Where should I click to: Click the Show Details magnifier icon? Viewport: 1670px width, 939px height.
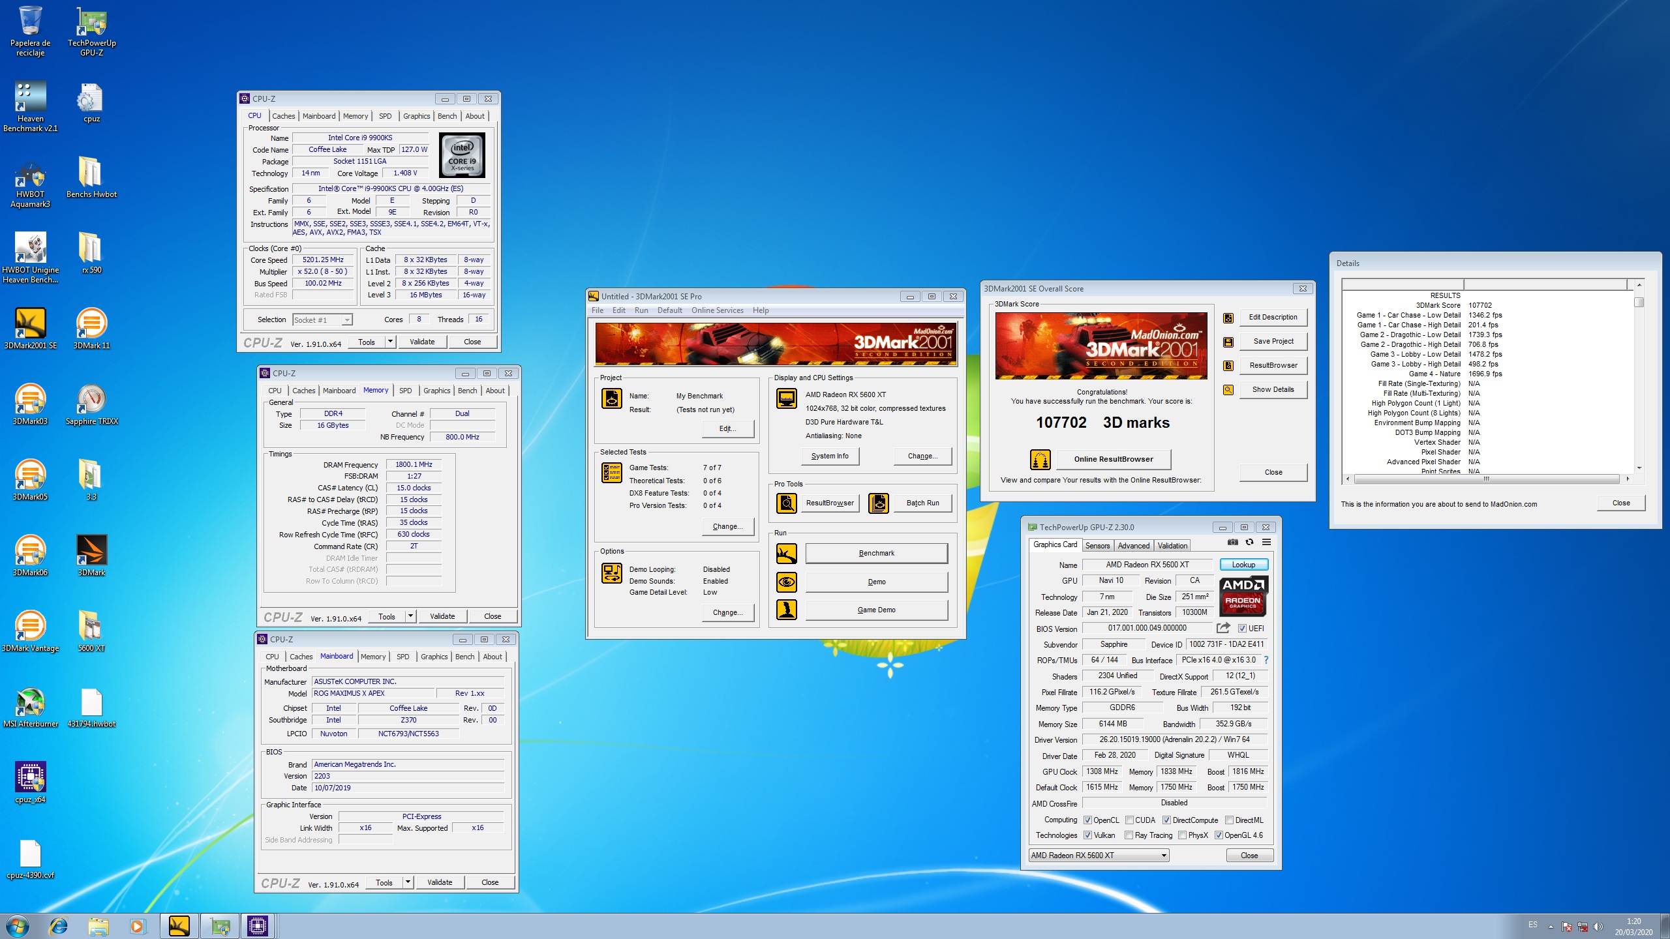point(1228,390)
